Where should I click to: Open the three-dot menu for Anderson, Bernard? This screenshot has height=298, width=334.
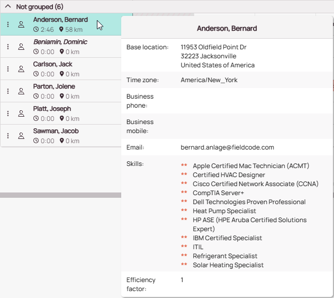point(8,24)
